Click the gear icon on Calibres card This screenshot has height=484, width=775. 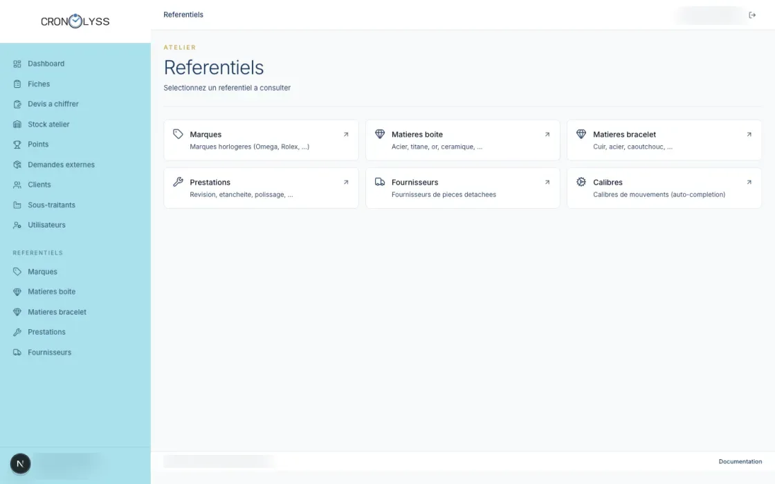click(x=581, y=182)
